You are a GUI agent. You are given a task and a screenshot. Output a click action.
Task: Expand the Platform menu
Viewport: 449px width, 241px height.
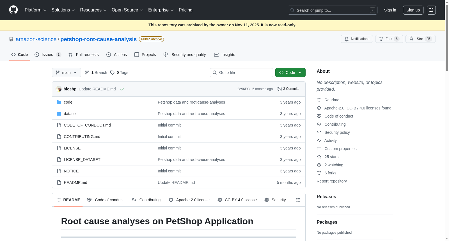[36, 10]
